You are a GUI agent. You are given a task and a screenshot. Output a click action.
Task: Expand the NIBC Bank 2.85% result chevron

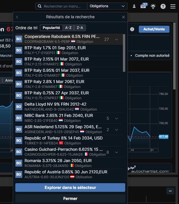click(x=117, y=119)
